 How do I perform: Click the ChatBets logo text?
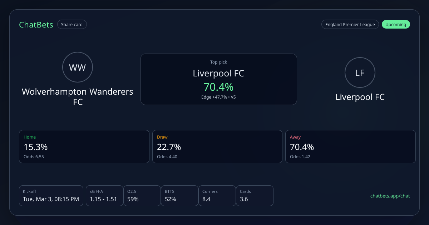(36, 25)
